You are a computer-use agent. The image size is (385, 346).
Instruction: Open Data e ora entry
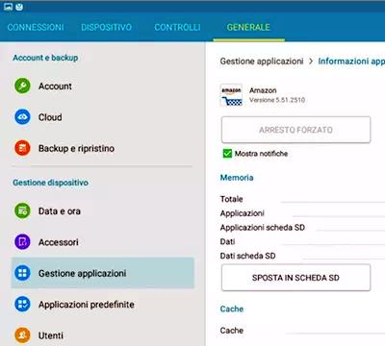103,210
